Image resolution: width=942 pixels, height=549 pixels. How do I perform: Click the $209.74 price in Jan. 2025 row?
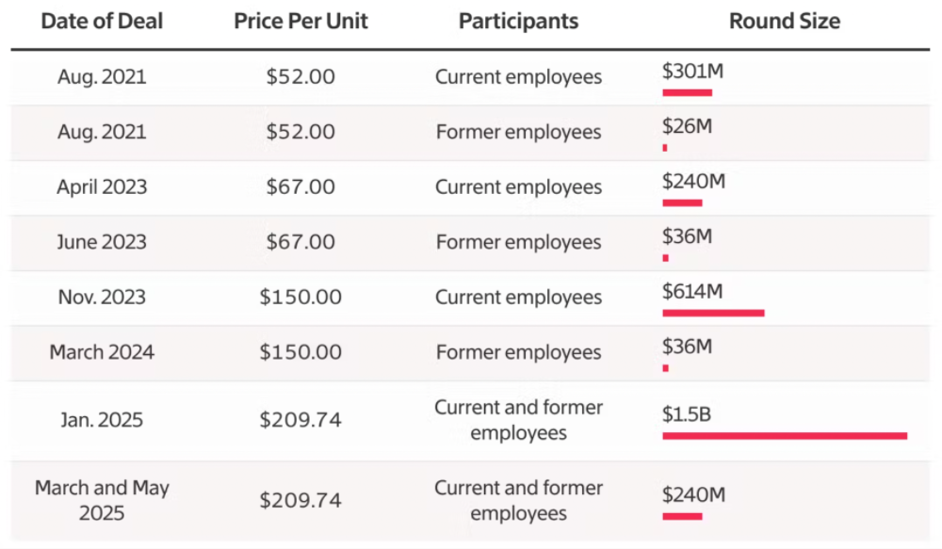tap(300, 420)
